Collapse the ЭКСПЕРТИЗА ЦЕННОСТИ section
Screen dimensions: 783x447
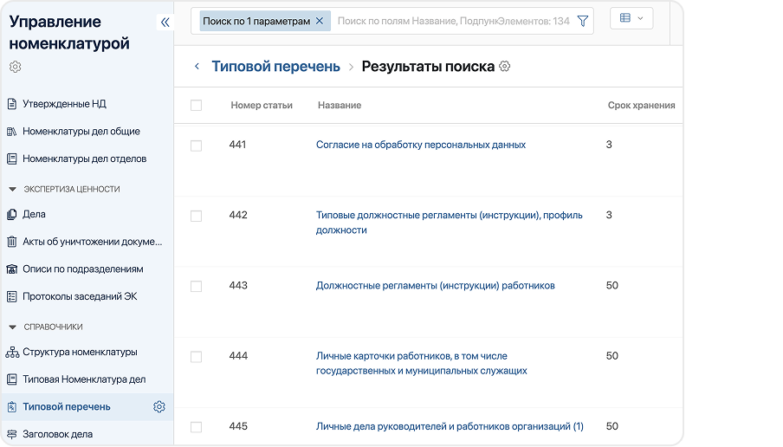click(x=13, y=189)
